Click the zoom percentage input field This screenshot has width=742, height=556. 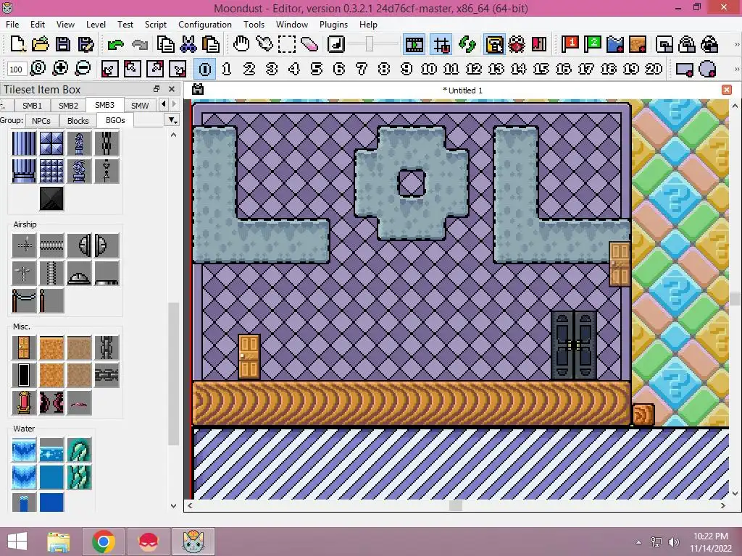(16, 69)
